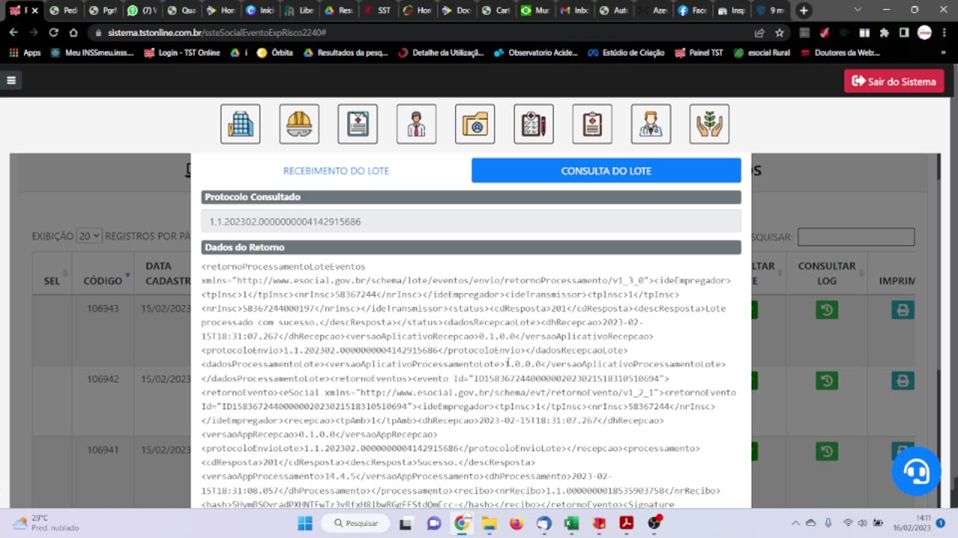The width and height of the screenshot is (958, 538).
Task: Switch to the Facebook browser tab
Action: (x=692, y=10)
